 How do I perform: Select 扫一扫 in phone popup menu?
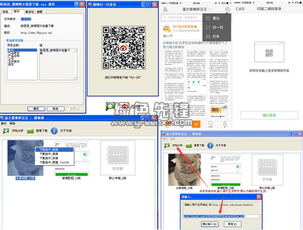pos(217,27)
